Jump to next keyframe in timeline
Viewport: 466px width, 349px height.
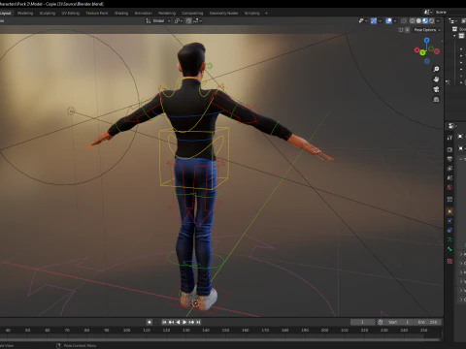(191, 322)
